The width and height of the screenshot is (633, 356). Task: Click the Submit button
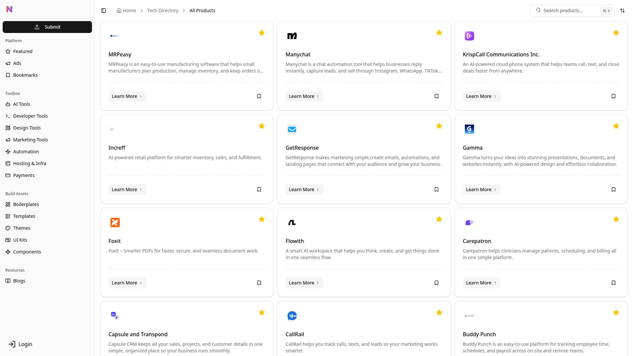click(47, 27)
